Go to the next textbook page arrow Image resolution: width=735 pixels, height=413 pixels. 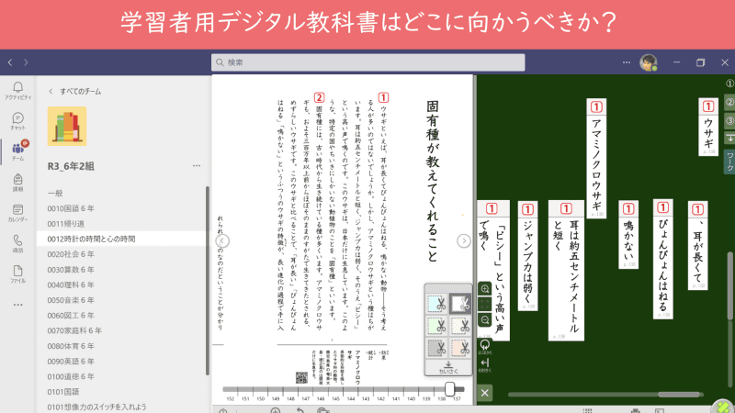pos(464,240)
